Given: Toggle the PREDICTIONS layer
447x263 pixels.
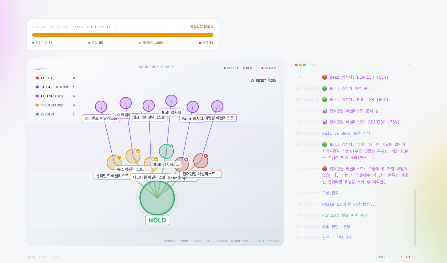Looking at the screenshot, I should click(x=51, y=105).
